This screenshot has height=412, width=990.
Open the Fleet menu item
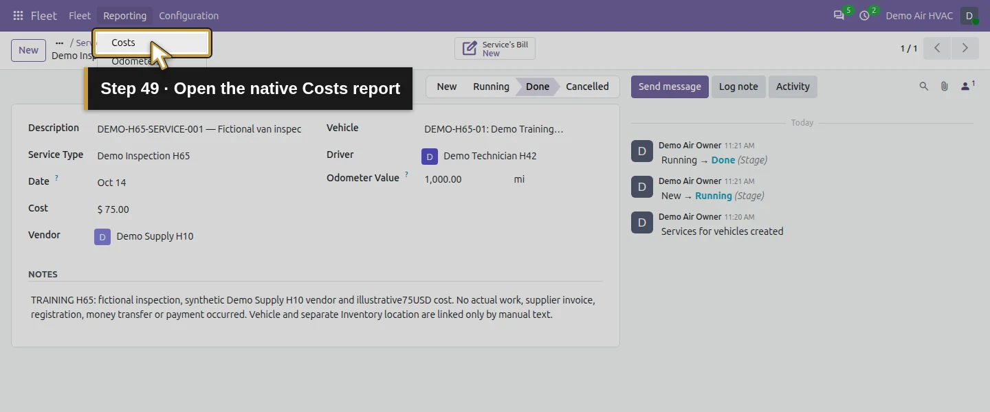click(x=80, y=16)
